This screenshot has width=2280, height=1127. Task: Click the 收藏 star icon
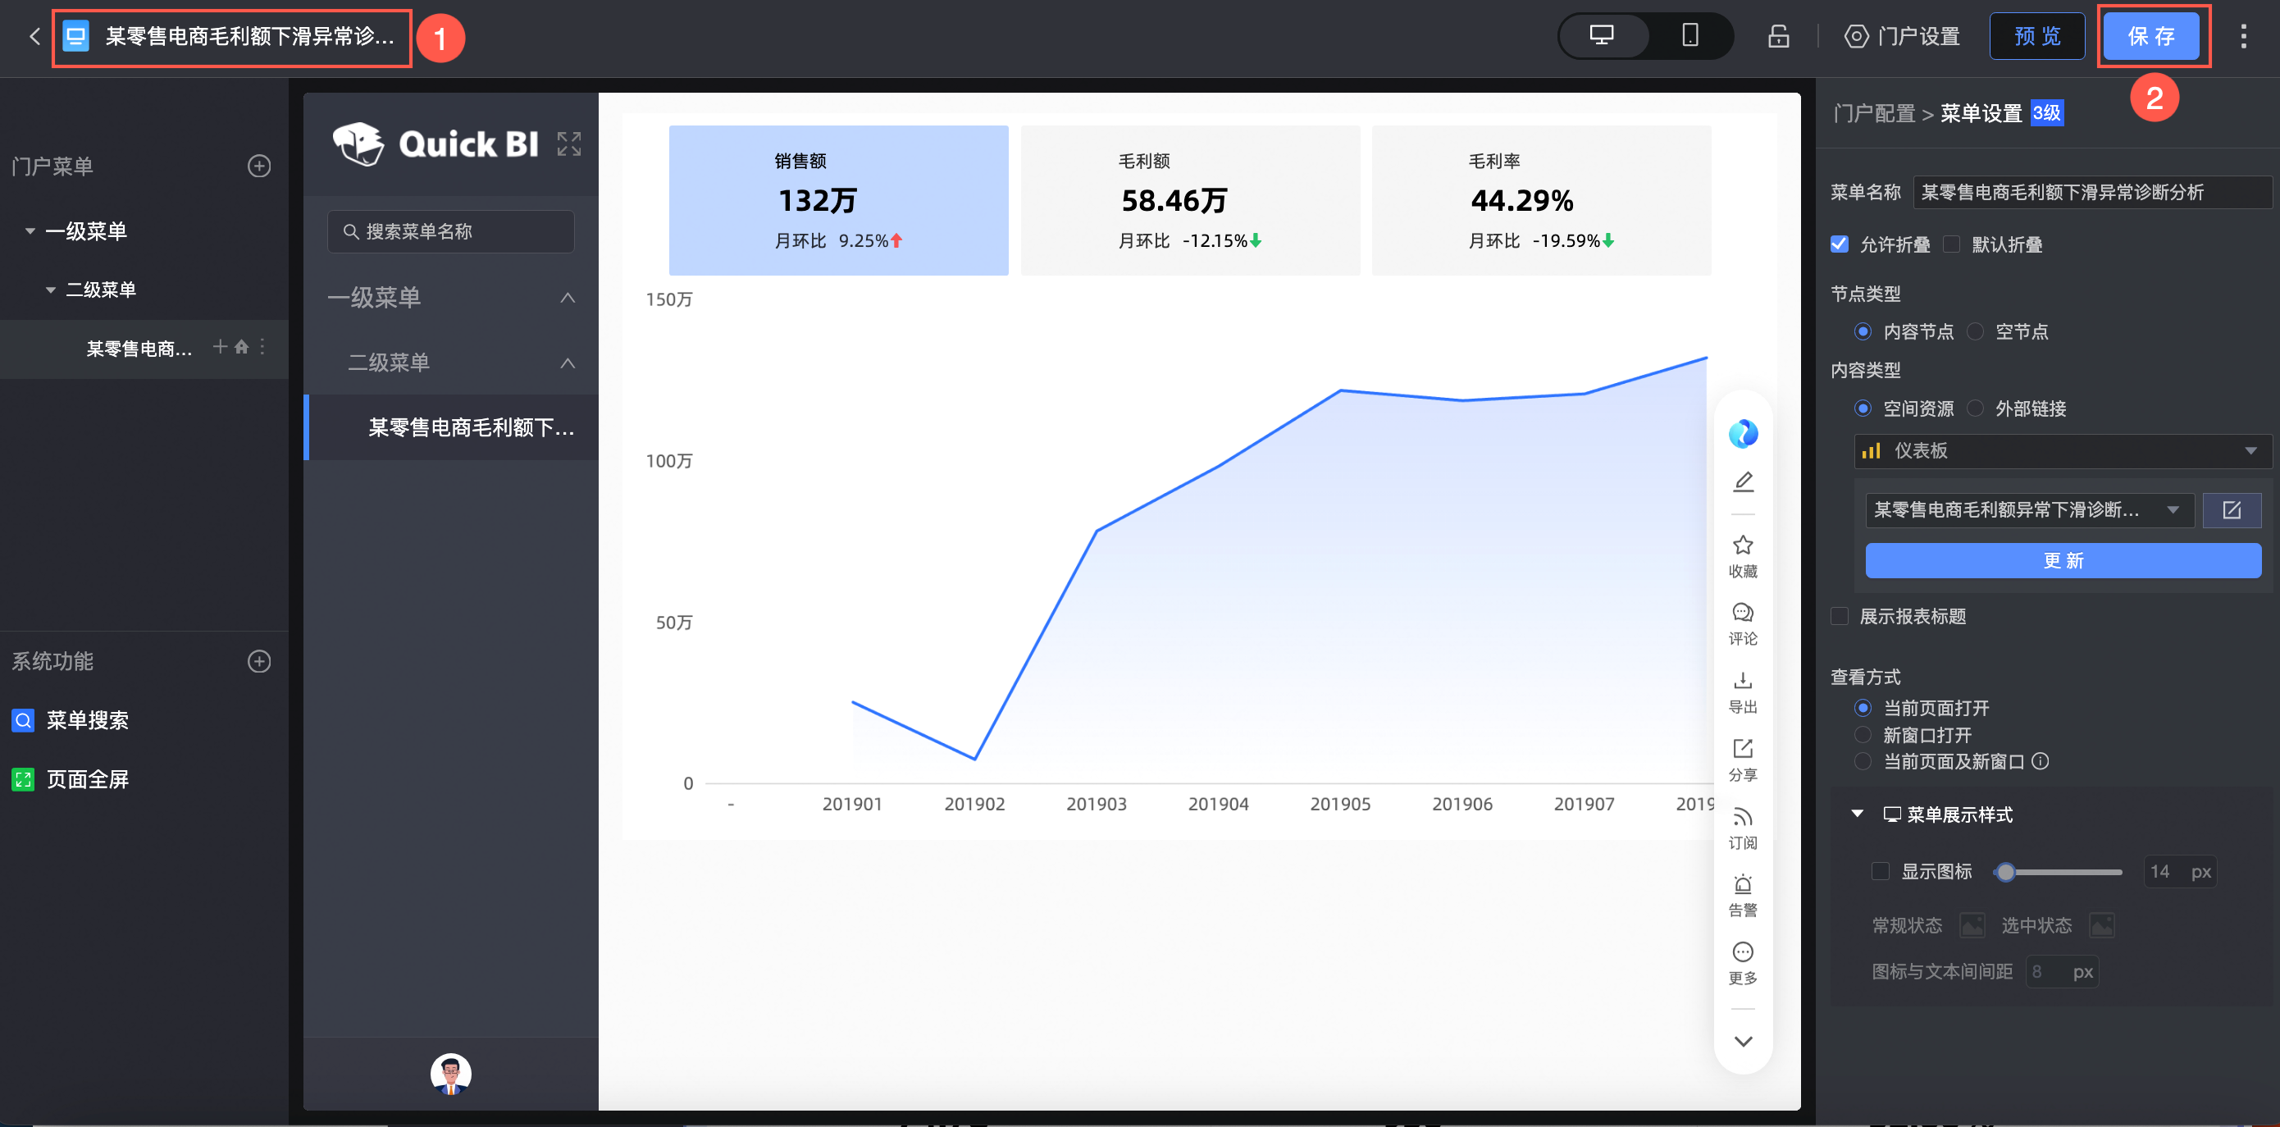point(1743,545)
